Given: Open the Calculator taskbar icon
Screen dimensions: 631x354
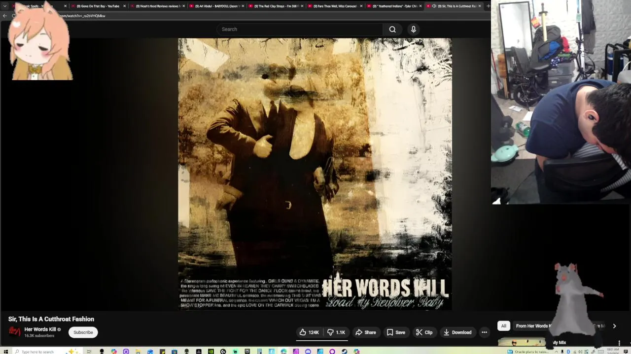Looking at the screenshot, I should (x=259, y=351).
